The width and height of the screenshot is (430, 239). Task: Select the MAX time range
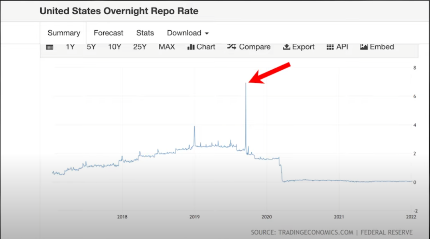167,47
